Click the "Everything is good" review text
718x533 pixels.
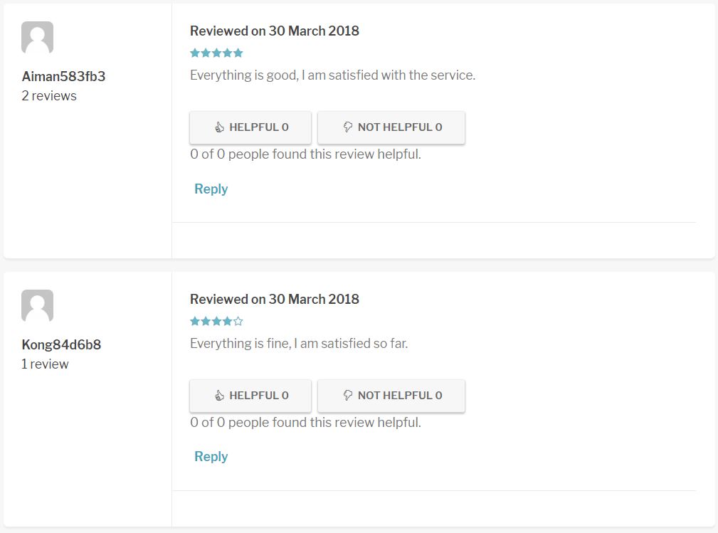pyautogui.click(x=332, y=75)
